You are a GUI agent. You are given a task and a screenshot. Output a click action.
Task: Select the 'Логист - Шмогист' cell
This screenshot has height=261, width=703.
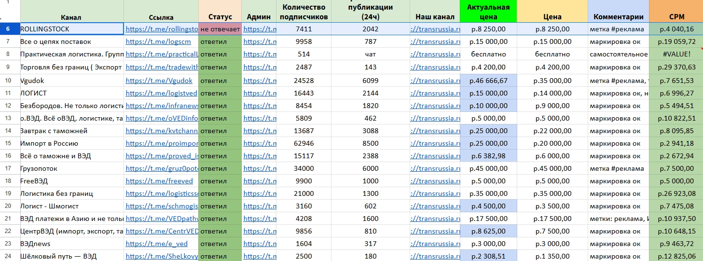pyautogui.click(x=71, y=206)
